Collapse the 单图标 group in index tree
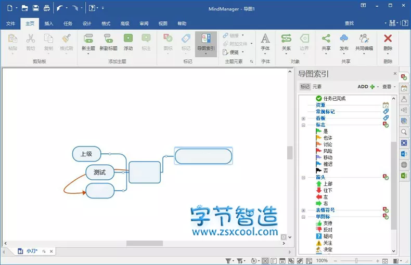The width and height of the screenshot is (411, 265). pyautogui.click(x=303, y=217)
